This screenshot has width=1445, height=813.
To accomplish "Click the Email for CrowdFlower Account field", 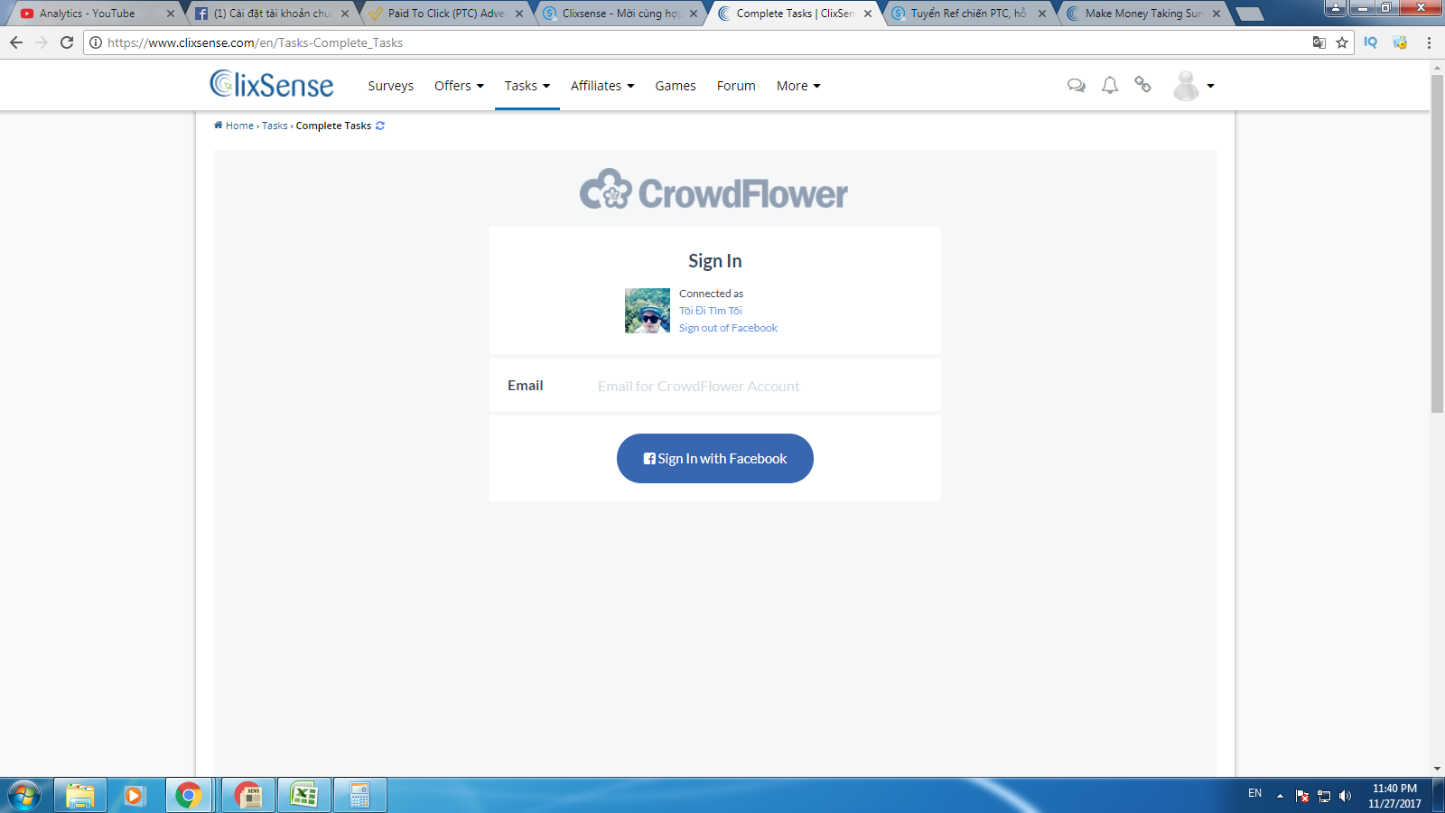I will (760, 386).
